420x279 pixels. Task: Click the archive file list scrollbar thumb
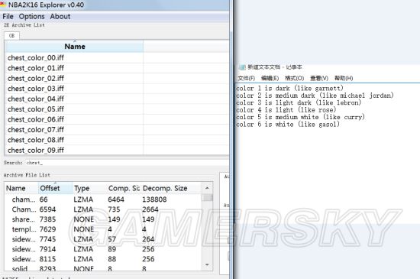point(207,197)
